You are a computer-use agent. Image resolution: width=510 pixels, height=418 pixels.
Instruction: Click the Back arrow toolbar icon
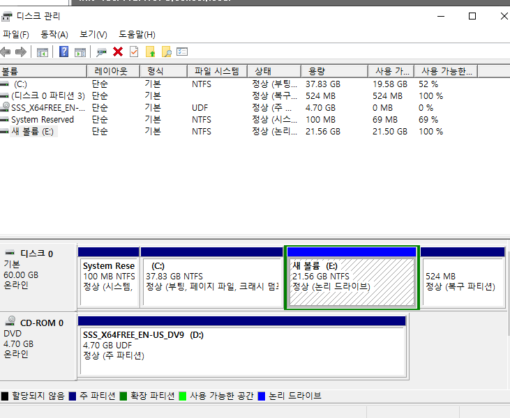5,52
